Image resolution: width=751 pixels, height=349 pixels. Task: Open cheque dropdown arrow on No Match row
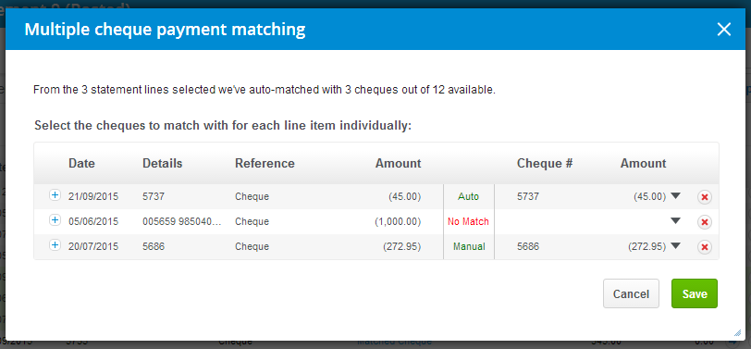tap(675, 221)
